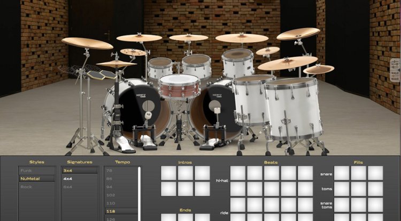Trigger the first snare toms fill pad

click(342, 205)
